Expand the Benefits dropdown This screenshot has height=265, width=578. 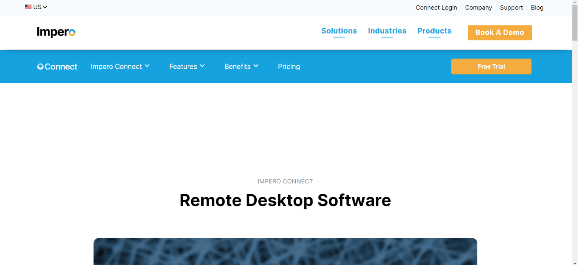coord(242,67)
